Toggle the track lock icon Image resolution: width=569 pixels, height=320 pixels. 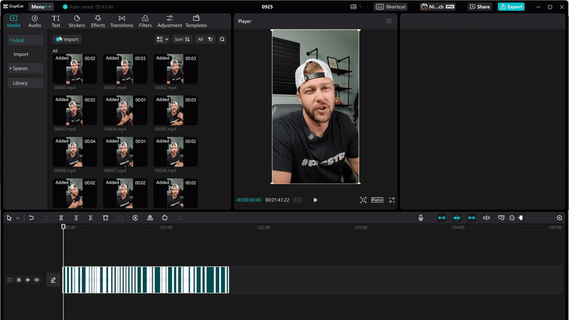(x=19, y=280)
